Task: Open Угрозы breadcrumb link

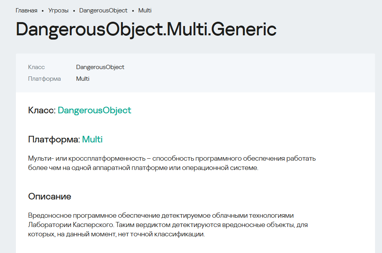Action: [58, 10]
